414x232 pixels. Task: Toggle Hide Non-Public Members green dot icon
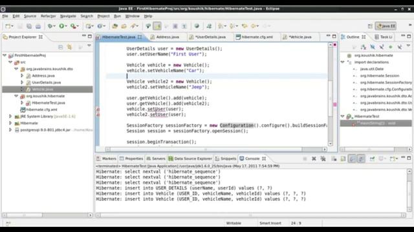pos(391,47)
